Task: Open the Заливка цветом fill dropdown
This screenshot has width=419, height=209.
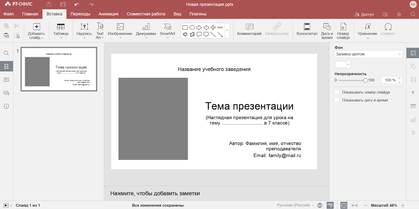Action: 368,54
